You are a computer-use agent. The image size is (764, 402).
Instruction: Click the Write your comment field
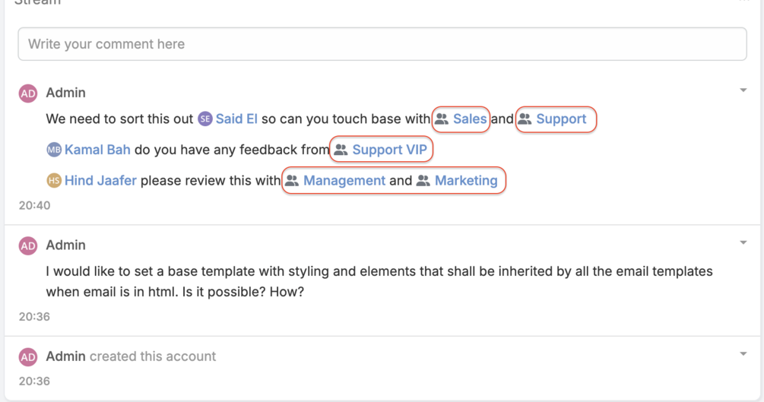[382, 44]
